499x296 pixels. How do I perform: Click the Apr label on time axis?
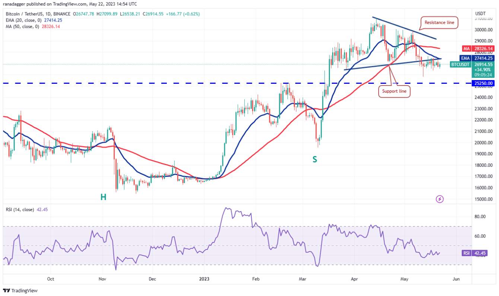click(x=354, y=279)
